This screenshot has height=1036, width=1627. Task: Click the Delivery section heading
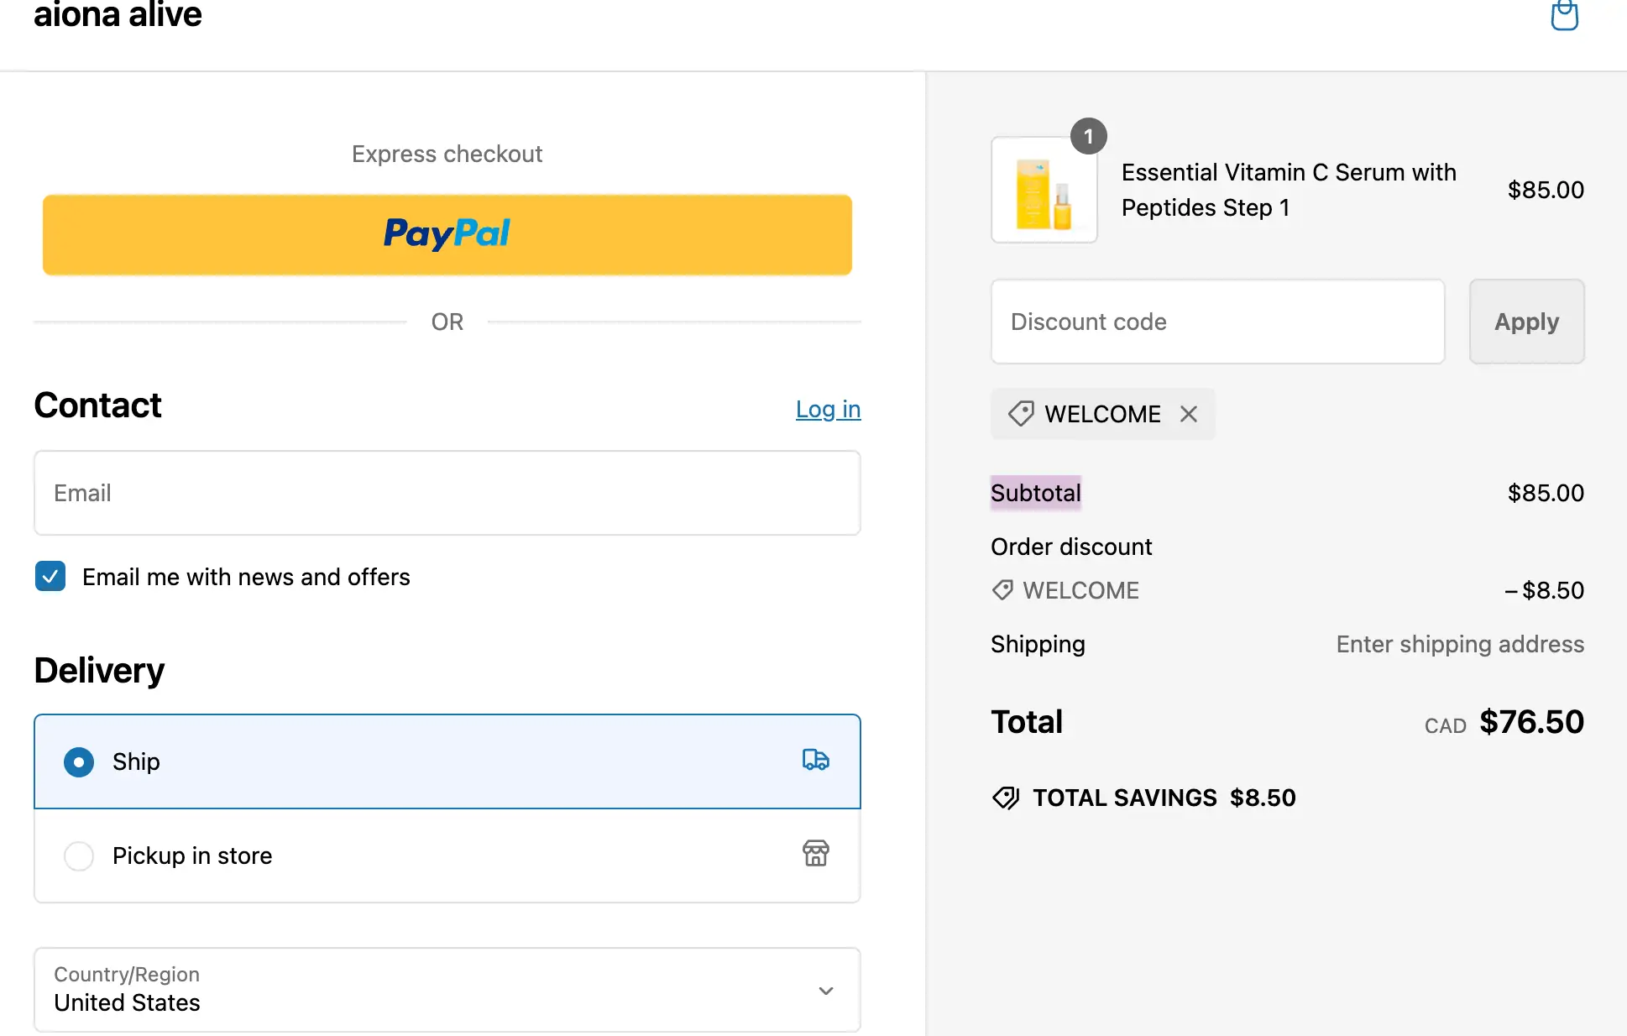click(99, 671)
